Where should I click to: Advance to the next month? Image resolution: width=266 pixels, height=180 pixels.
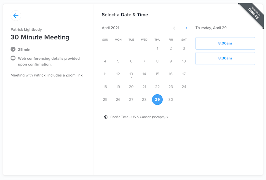click(186, 28)
